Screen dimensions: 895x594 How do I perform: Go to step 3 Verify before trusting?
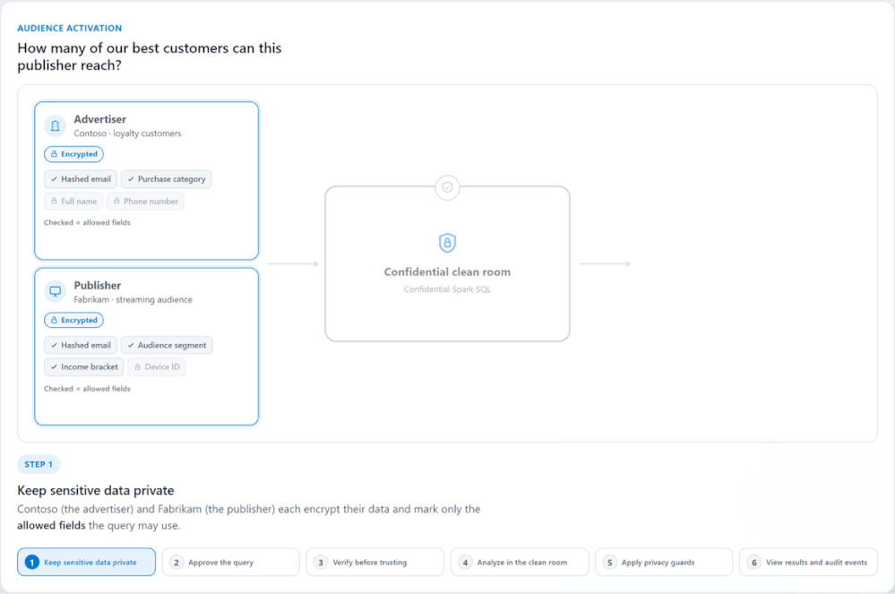[375, 562]
